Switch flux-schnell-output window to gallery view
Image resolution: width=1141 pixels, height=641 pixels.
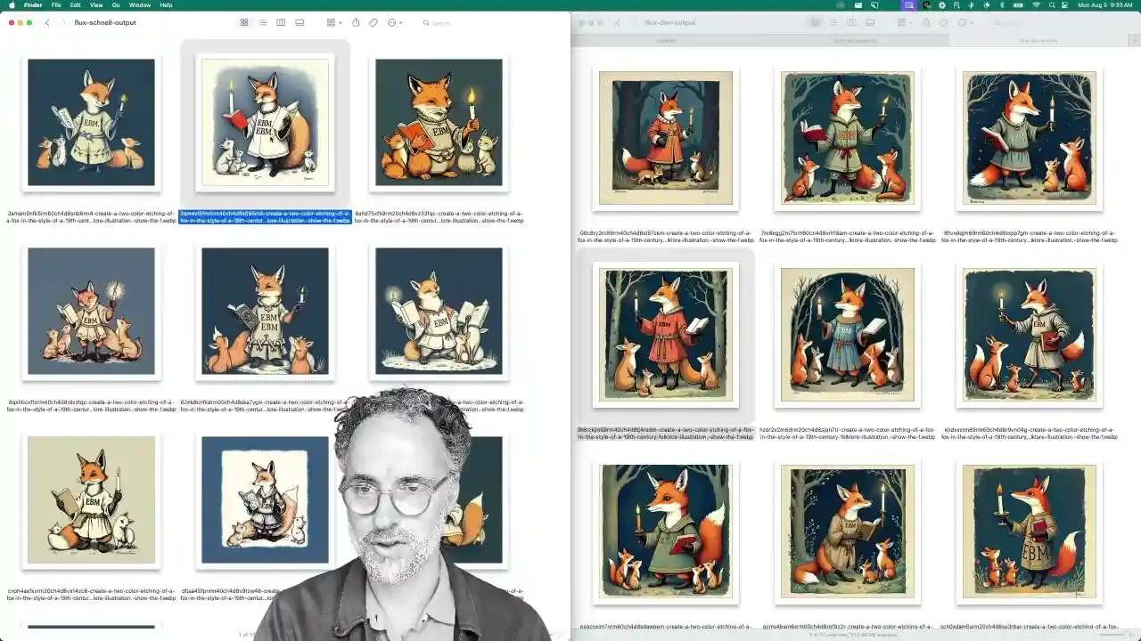coord(300,22)
